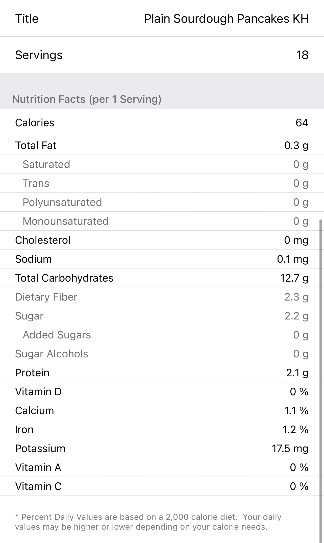The height and width of the screenshot is (543, 324).
Task: Edit the Servings value 18
Action: click(302, 55)
